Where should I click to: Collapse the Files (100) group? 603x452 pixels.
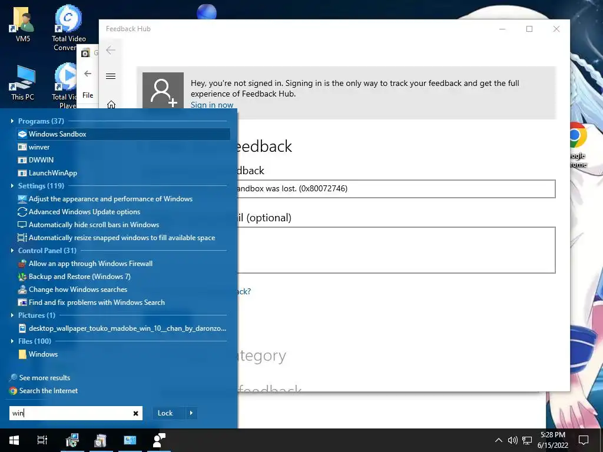tap(12, 341)
